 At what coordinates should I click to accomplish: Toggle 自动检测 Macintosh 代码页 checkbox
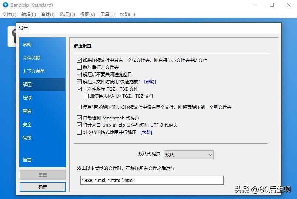tap(79, 118)
